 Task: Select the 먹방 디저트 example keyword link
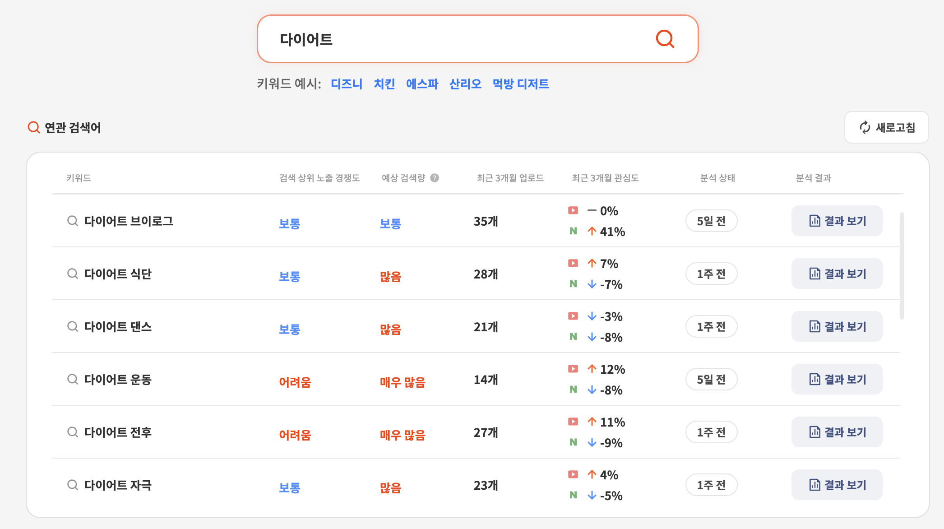coord(521,84)
